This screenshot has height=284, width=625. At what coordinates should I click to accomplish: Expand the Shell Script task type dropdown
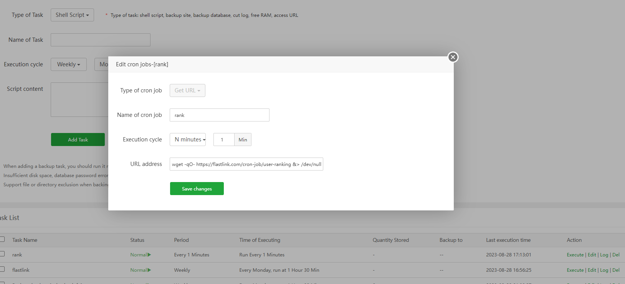coord(72,15)
